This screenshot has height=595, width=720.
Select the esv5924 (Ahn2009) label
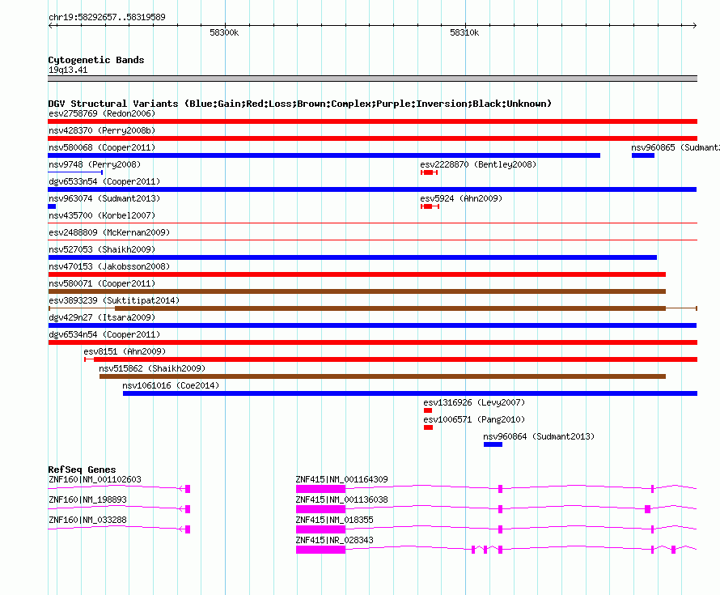(x=461, y=198)
